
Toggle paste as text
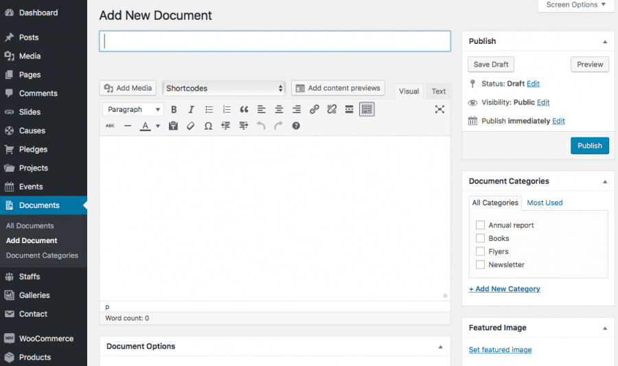point(173,126)
